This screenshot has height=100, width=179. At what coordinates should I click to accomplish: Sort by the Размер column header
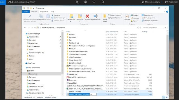point(144,32)
